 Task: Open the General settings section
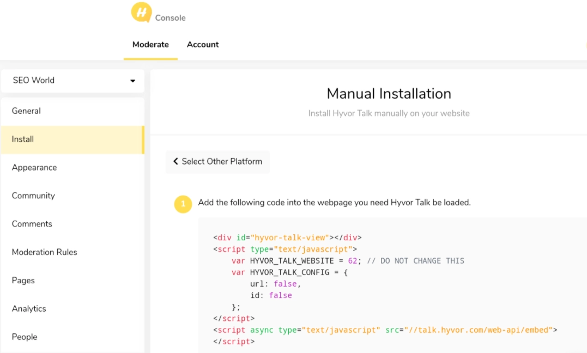pos(73,111)
